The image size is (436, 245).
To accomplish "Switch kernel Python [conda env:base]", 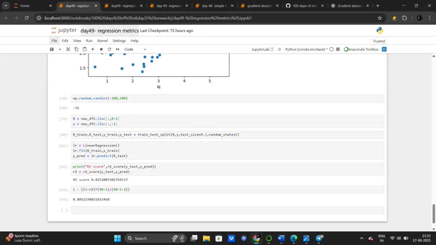I will click(306, 49).
